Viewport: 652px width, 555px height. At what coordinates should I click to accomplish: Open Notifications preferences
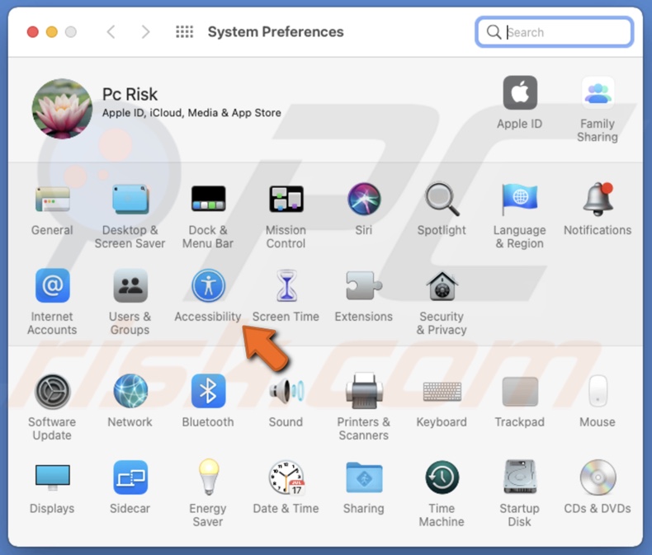click(x=598, y=200)
